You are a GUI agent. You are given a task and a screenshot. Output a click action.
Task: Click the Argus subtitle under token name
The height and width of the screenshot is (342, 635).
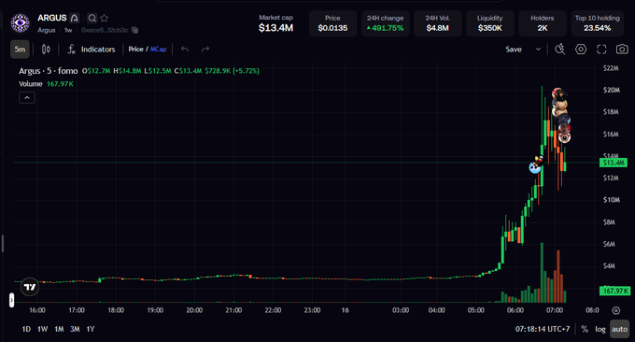point(46,30)
